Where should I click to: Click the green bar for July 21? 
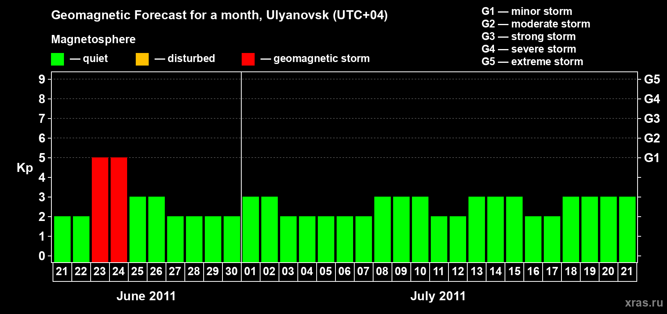coord(627,229)
